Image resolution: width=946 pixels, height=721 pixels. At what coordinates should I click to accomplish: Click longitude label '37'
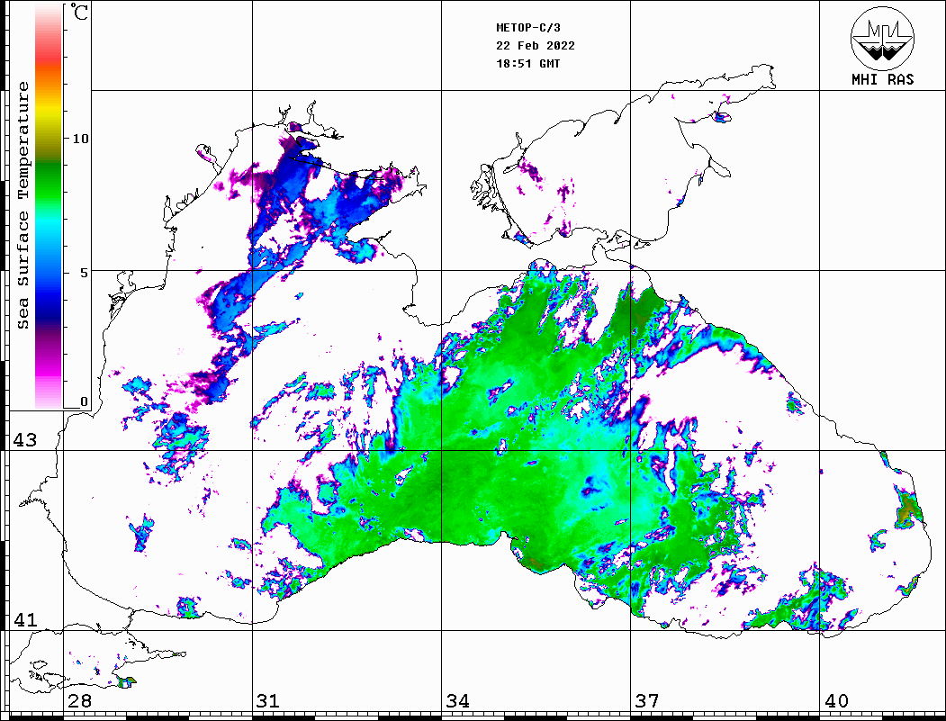click(647, 701)
